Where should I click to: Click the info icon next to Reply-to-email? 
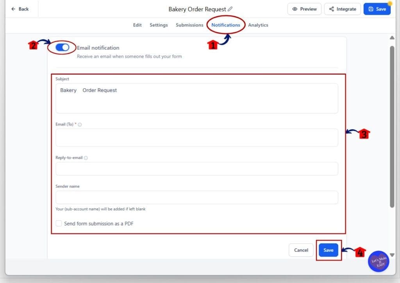pos(86,158)
